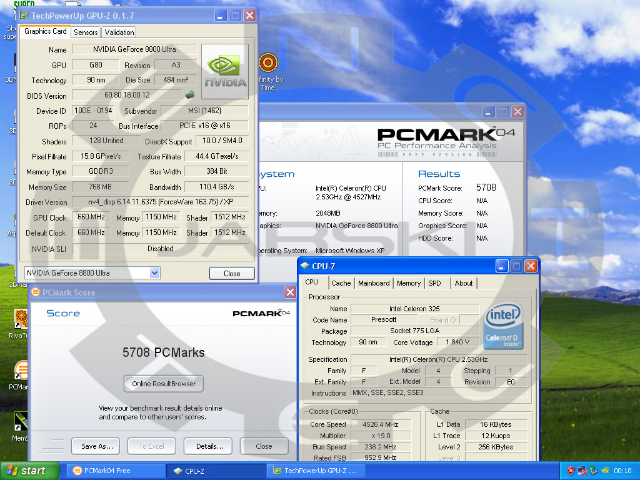Click the Subvendor MSI (1462) field
This screenshot has width=640, height=480.
(204, 110)
